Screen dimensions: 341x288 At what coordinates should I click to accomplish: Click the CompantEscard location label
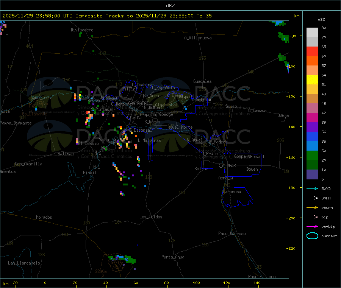click(x=249, y=156)
